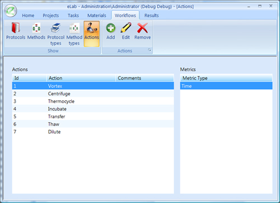Switch to the Projects tab
Image resolution: width=280 pixels, height=203 pixels.
(x=51, y=15)
